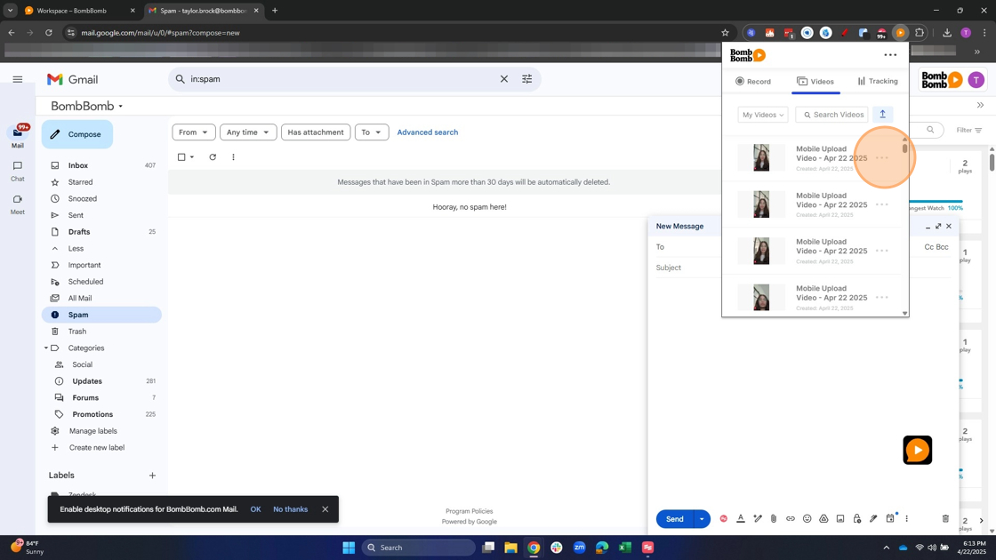This screenshot has width=996, height=560.
Task: Open BombBomb panel three-dot menu
Action: tap(890, 55)
